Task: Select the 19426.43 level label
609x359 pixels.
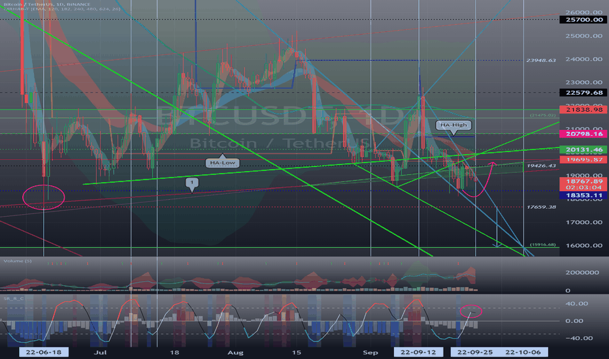Action: click(541, 166)
